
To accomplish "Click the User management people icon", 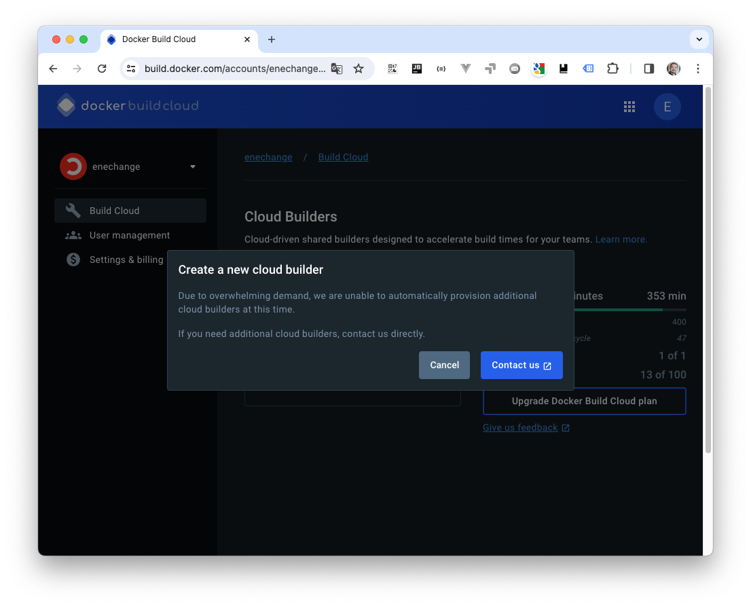I will click(x=73, y=235).
